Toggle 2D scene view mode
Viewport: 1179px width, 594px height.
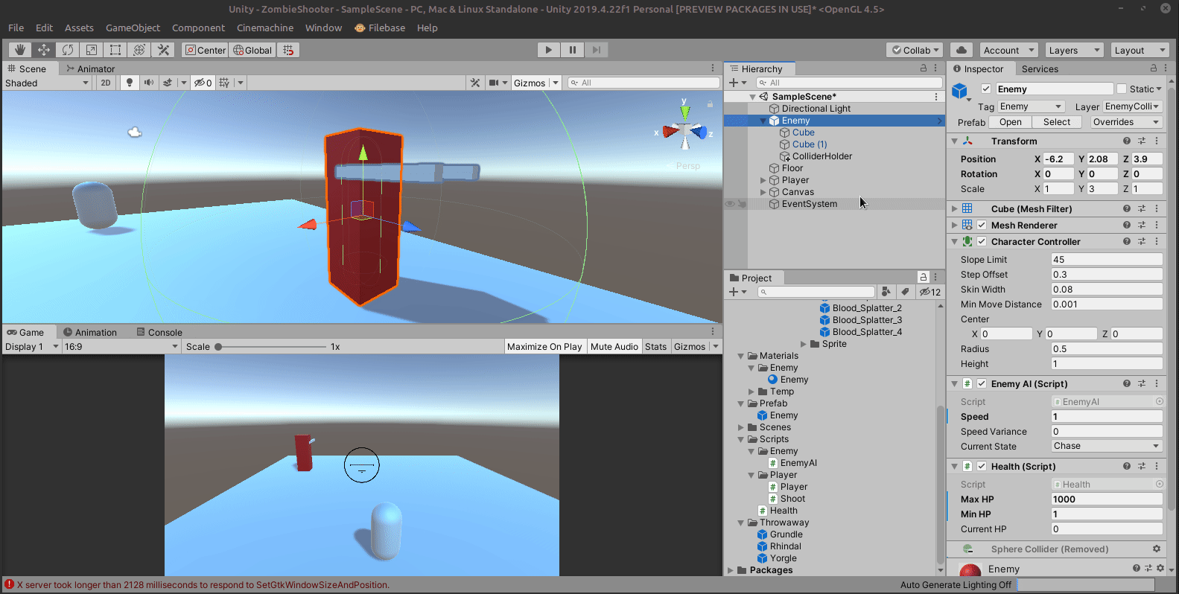click(106, 83)
